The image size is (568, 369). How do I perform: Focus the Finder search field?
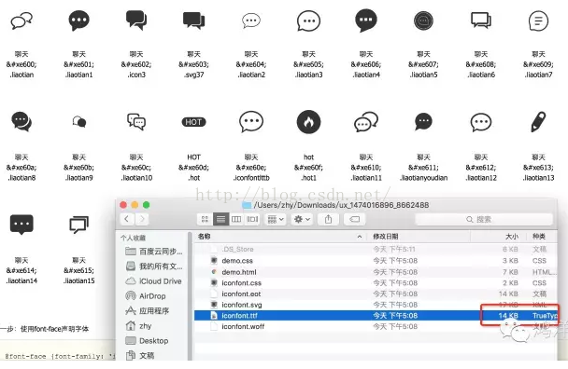(484, 219)
